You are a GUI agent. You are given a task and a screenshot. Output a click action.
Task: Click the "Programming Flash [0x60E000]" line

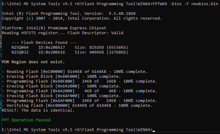79,81
